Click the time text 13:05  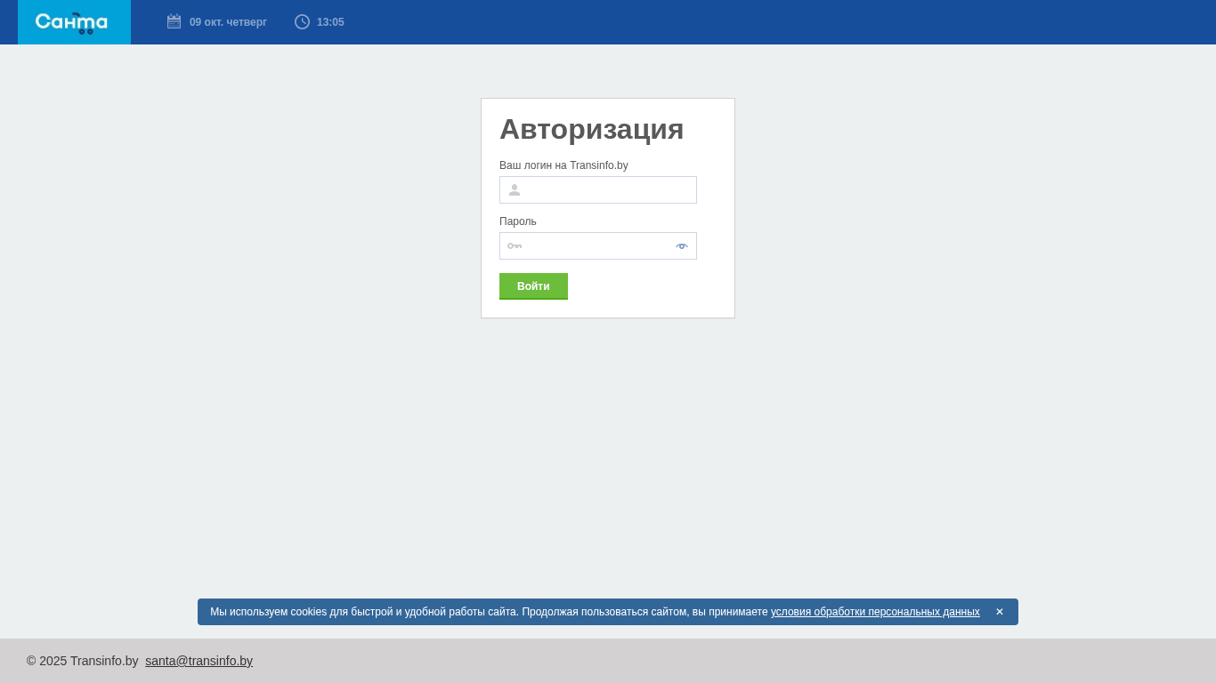coord(330,22)
